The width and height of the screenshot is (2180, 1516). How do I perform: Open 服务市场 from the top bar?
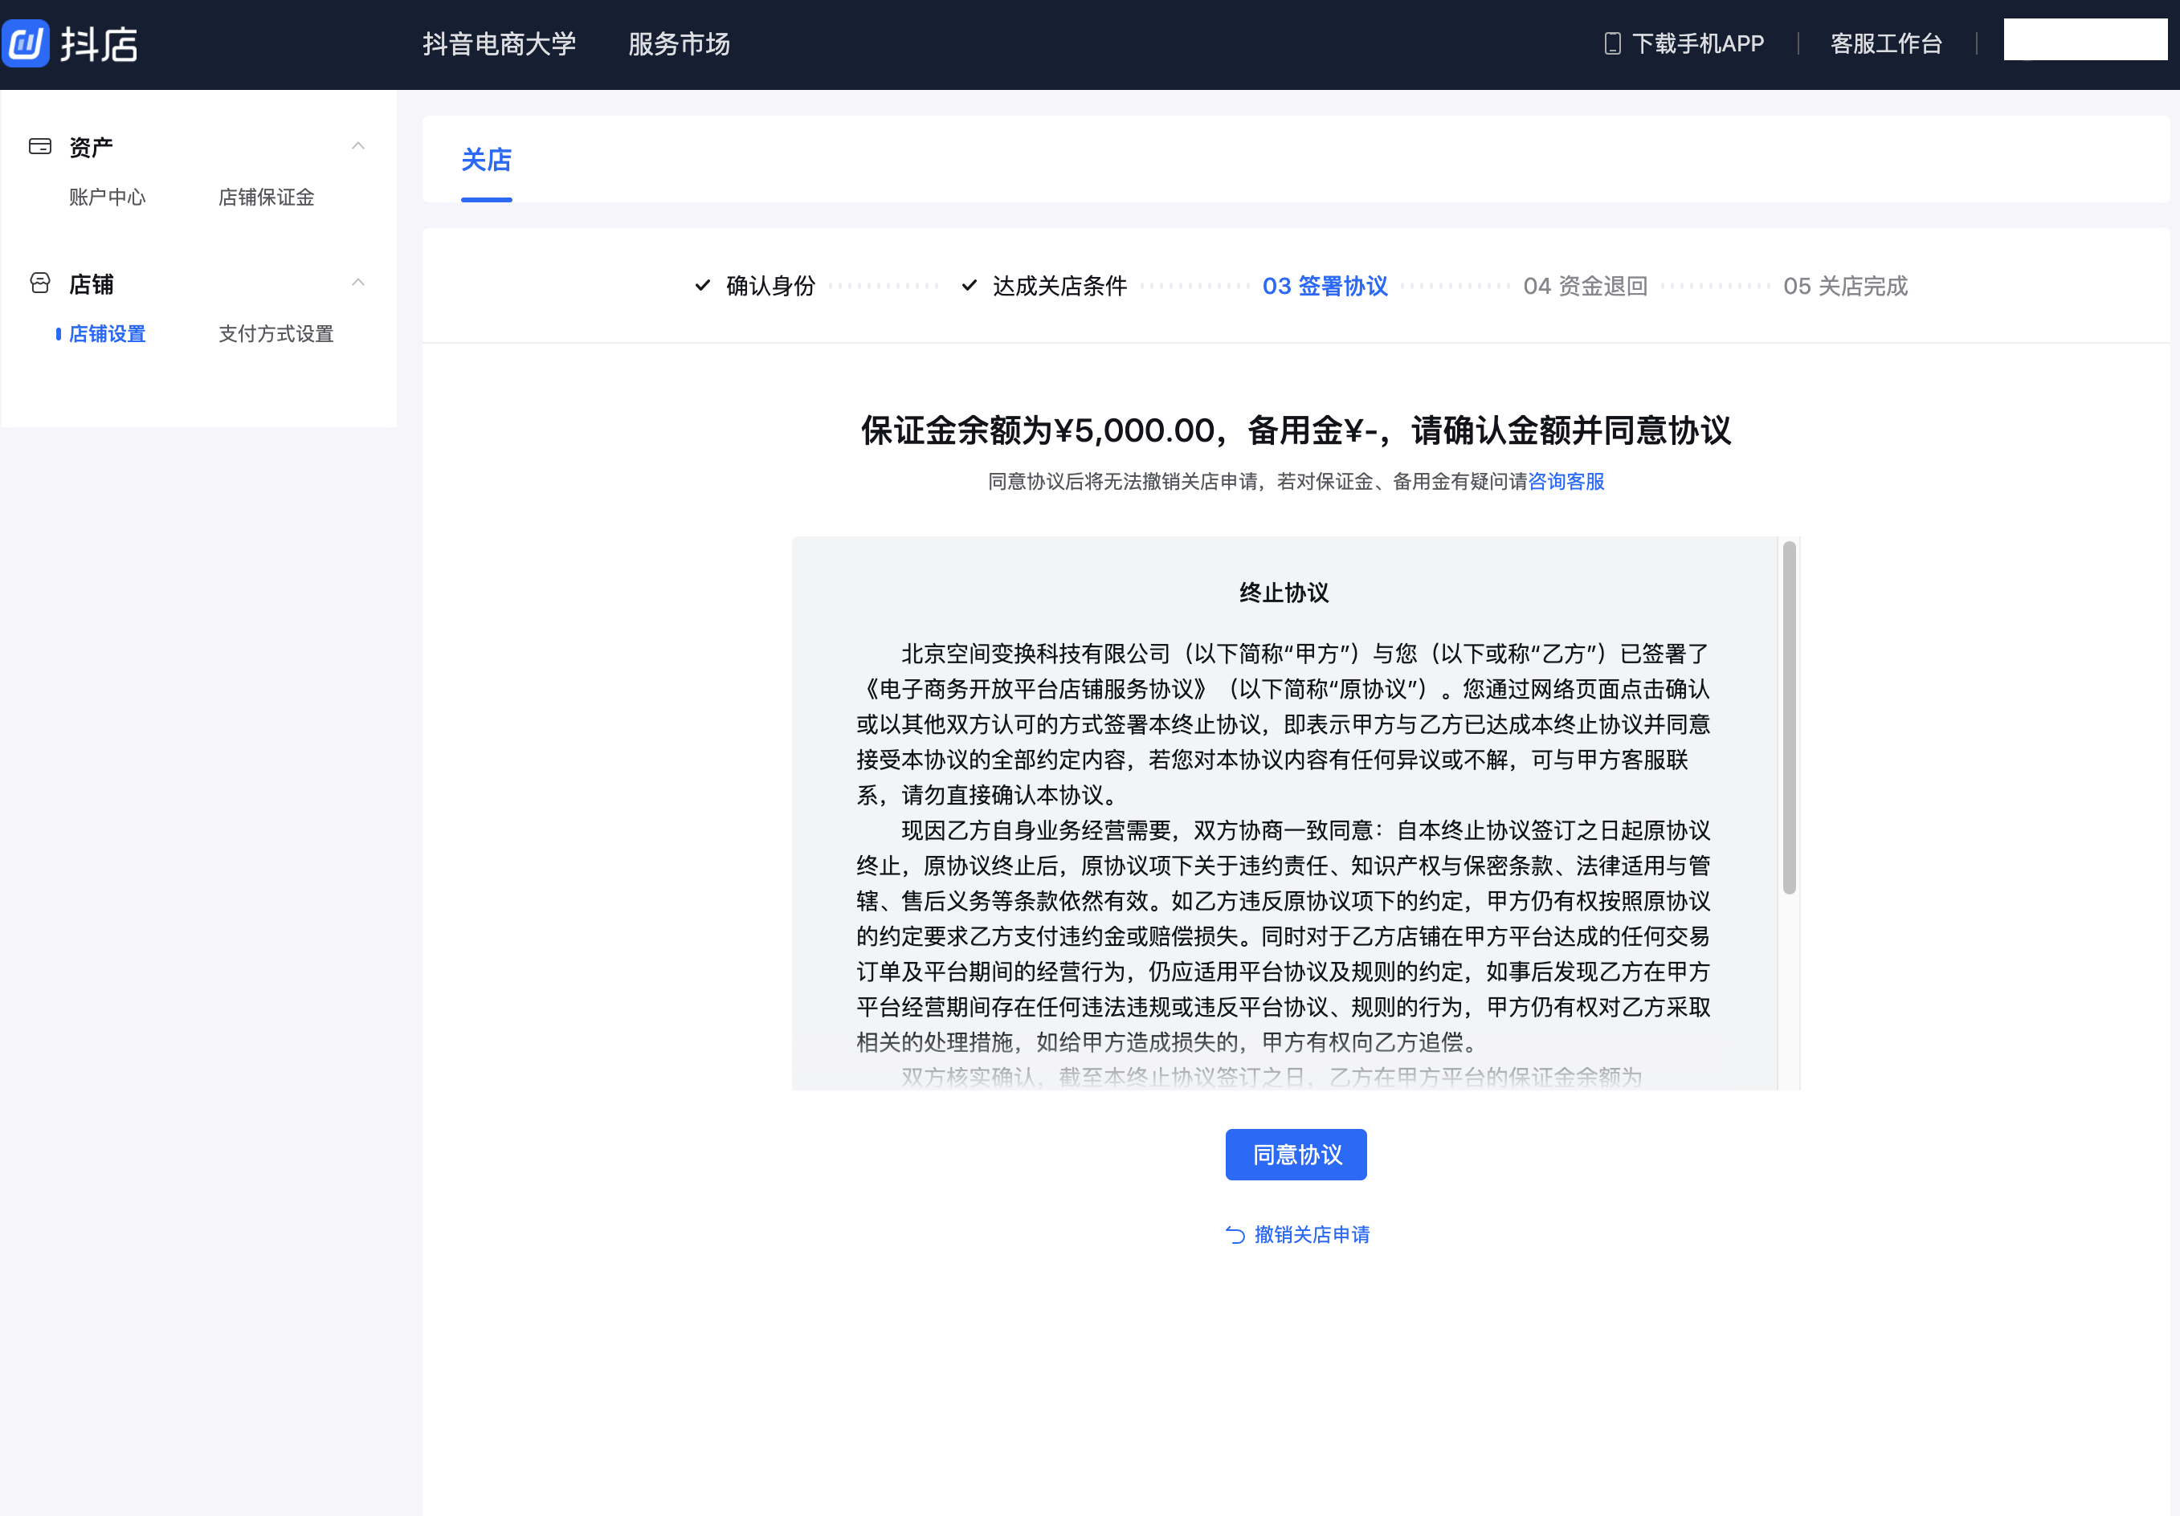pyautogui.click(x=677, y=43)
